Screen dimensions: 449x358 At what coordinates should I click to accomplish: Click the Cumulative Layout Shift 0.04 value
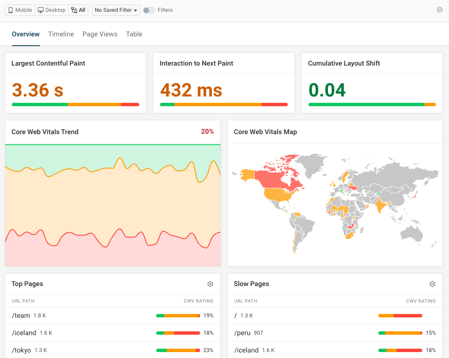click(x=327, y=90)
